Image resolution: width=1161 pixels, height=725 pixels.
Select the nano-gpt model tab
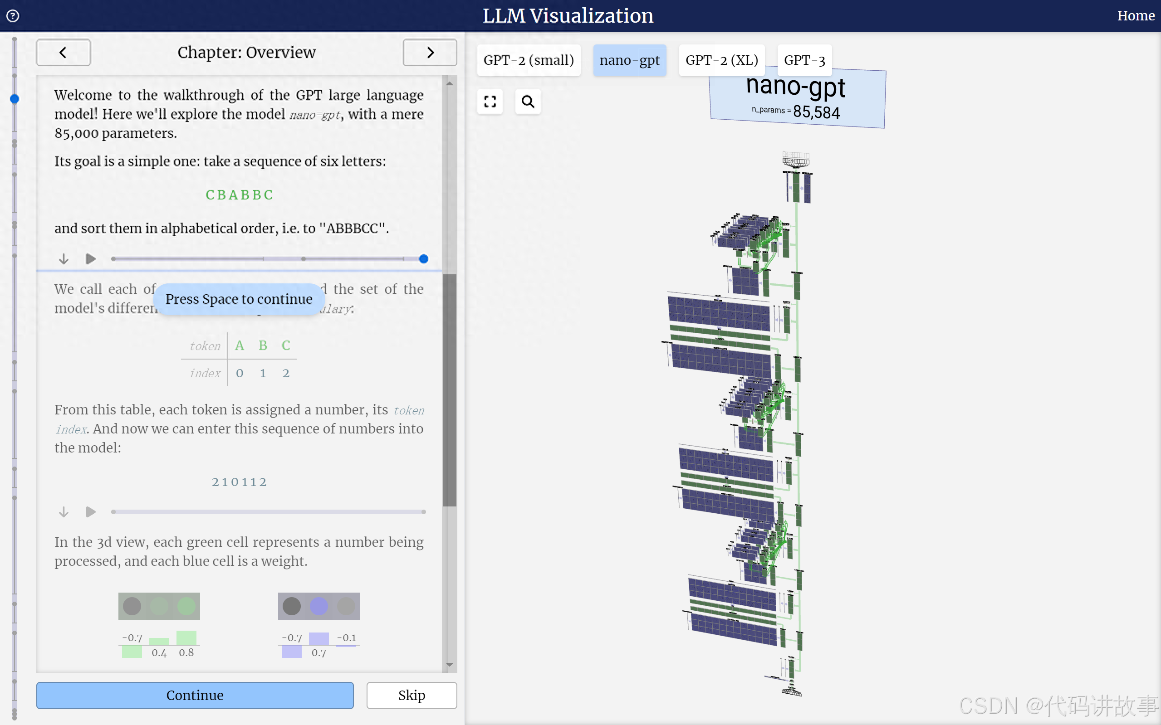(x=629, y=60)
